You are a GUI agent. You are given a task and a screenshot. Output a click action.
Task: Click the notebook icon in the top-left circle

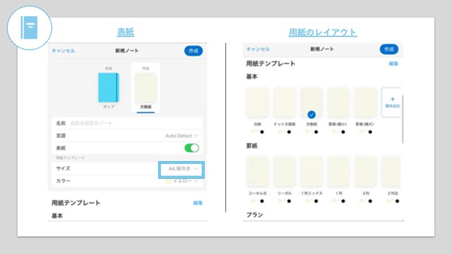tap(30, 28)
